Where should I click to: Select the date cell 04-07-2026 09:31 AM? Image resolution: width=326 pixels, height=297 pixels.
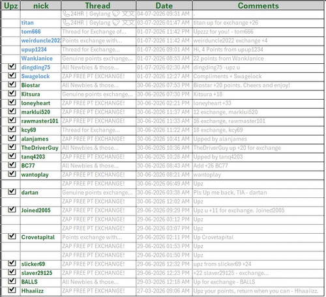(x=164, y=14)
